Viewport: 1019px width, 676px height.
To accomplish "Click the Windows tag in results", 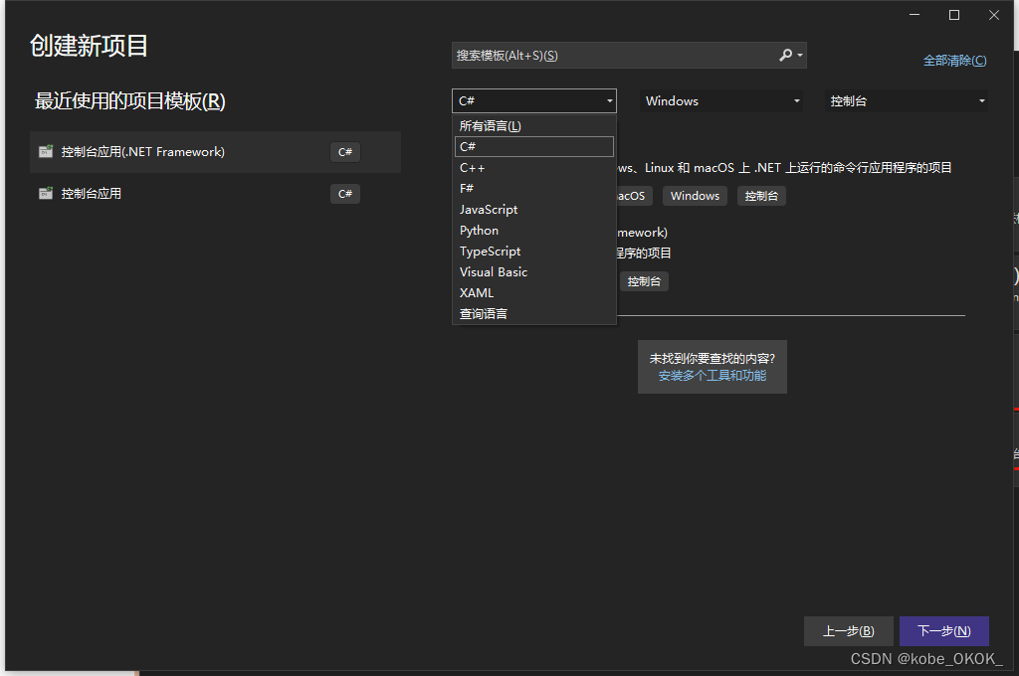I will [x=695, y=196].
